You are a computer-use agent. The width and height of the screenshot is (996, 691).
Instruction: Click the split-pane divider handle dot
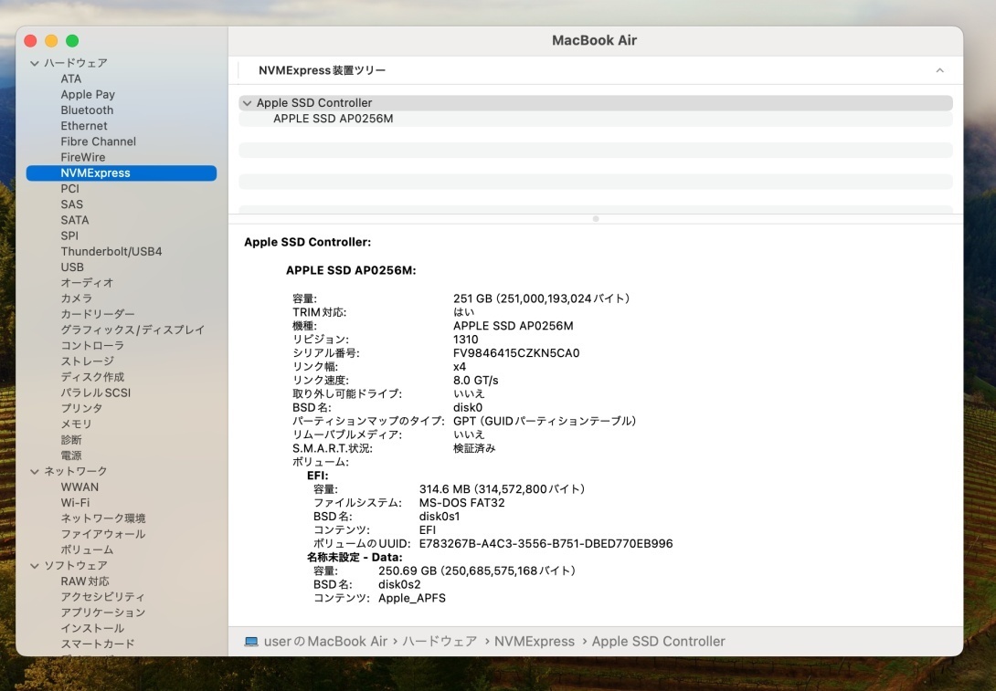tap(595, 219)
